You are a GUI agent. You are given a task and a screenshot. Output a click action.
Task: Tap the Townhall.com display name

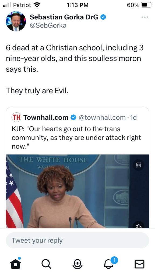(x=46, y=118)
